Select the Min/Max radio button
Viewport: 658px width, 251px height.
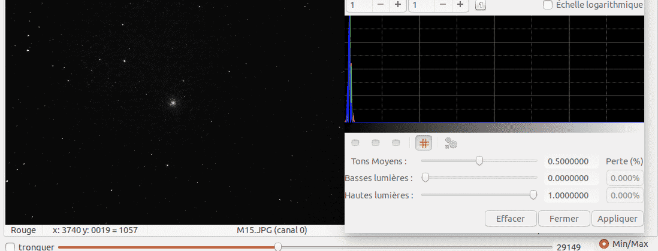604,243
